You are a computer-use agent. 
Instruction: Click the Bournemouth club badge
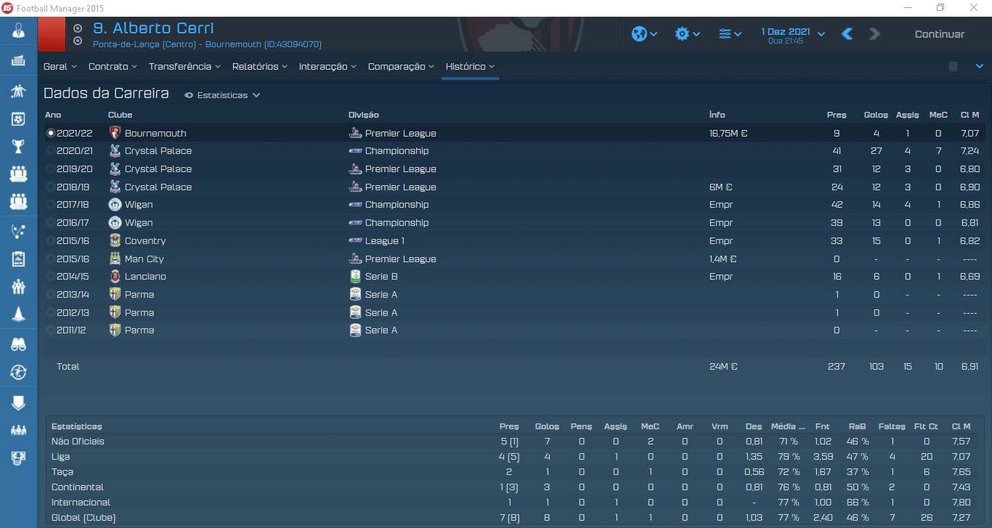pos(114,133)
